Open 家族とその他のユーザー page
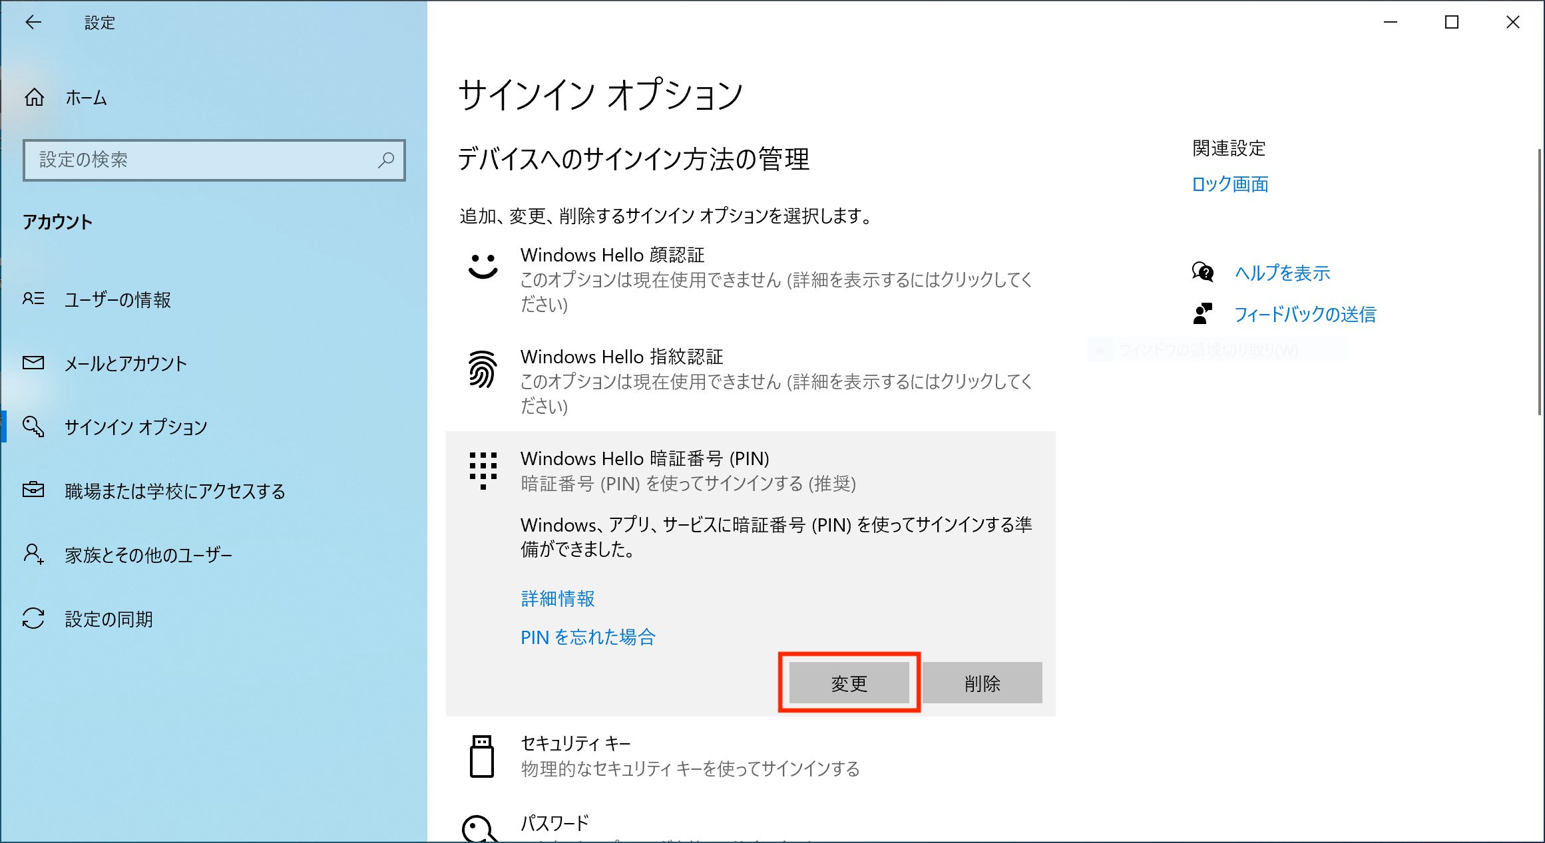1545x843 pixels. tap(213, 554)
